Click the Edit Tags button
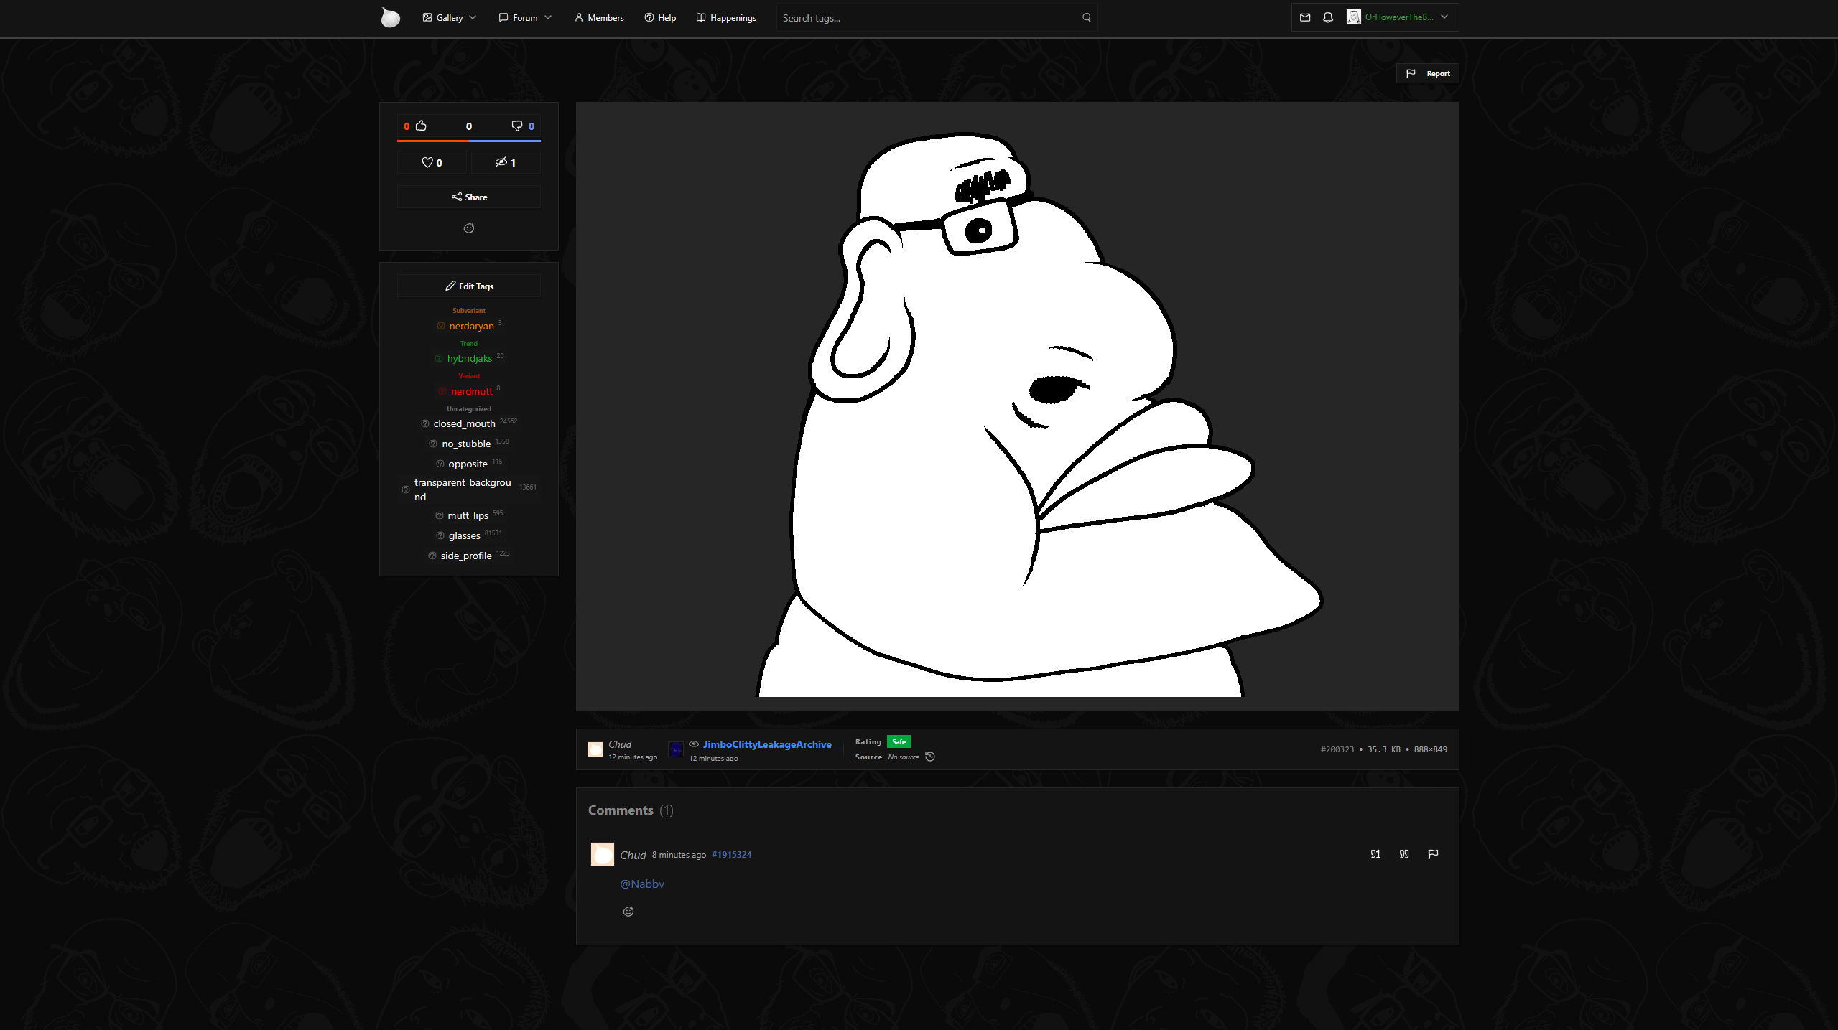Viewport: 1838px width, 1030px height. pos(469,286)
